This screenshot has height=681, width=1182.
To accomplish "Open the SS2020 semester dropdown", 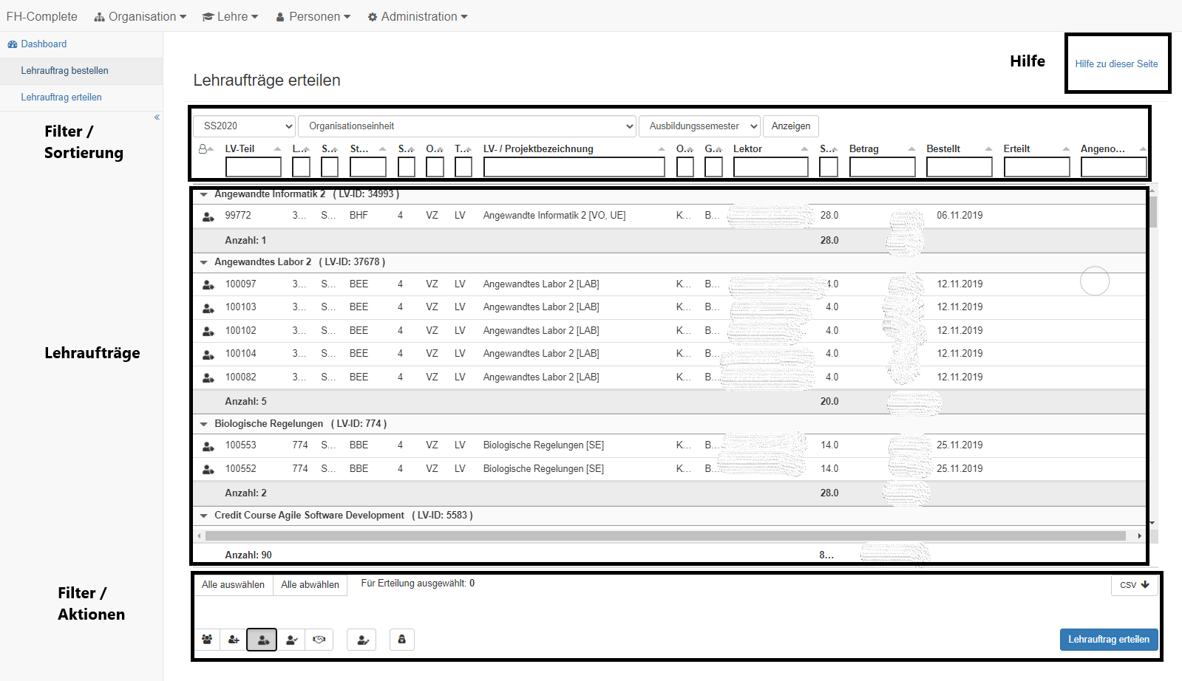I will pyautogui.click(x=245, y=126).
